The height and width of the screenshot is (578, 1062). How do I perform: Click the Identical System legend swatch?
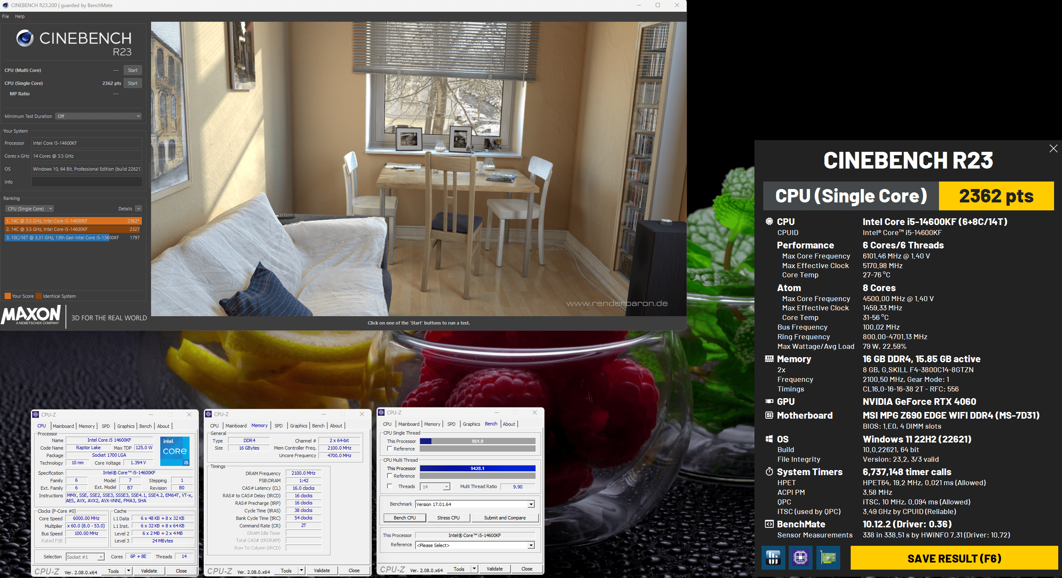pyautogui.click(x=39, y=296)
